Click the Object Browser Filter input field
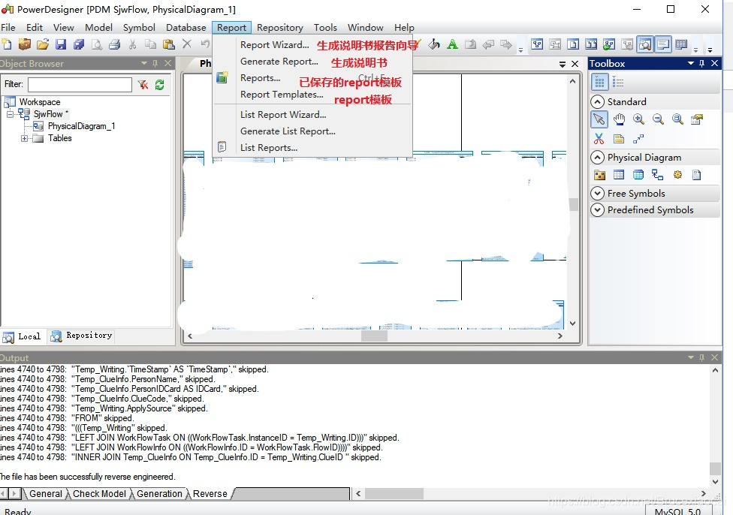 [x=80, y=85]
